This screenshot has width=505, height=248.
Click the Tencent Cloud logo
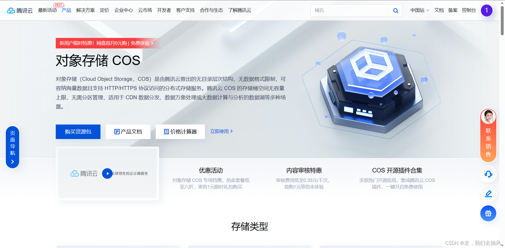coord(19,11)
